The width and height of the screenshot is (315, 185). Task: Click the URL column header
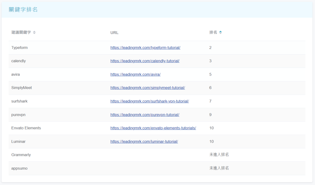tap(114, 33)
